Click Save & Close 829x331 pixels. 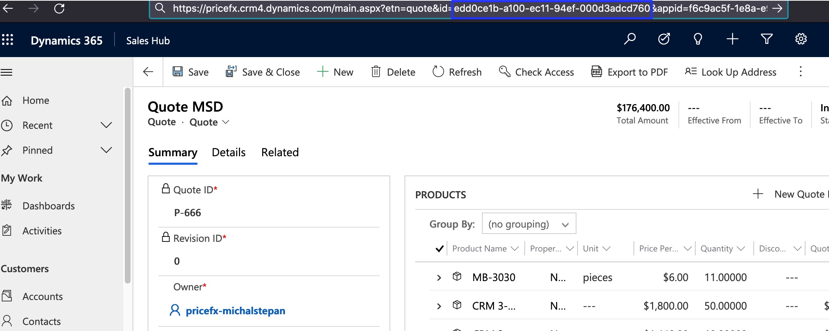[263, 72]
